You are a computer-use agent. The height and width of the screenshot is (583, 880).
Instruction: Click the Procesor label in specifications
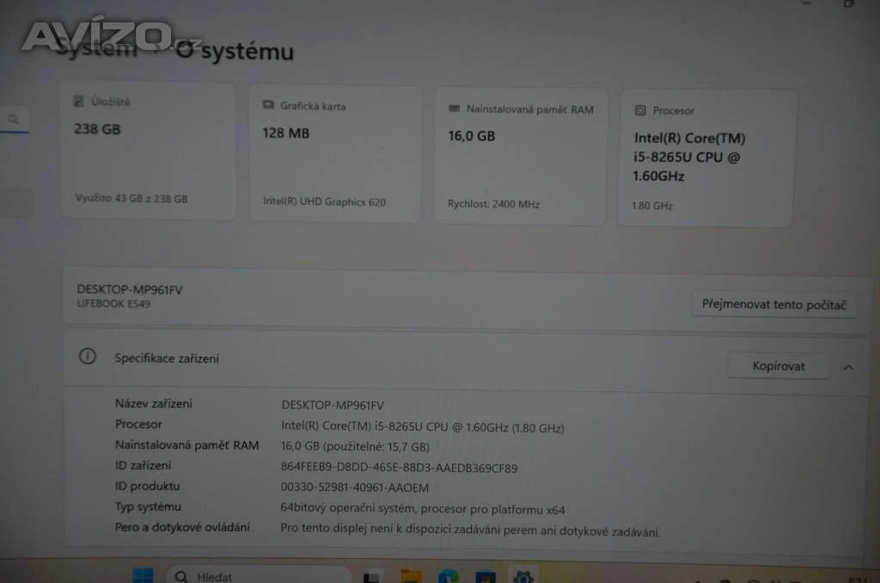pos(138,424)
